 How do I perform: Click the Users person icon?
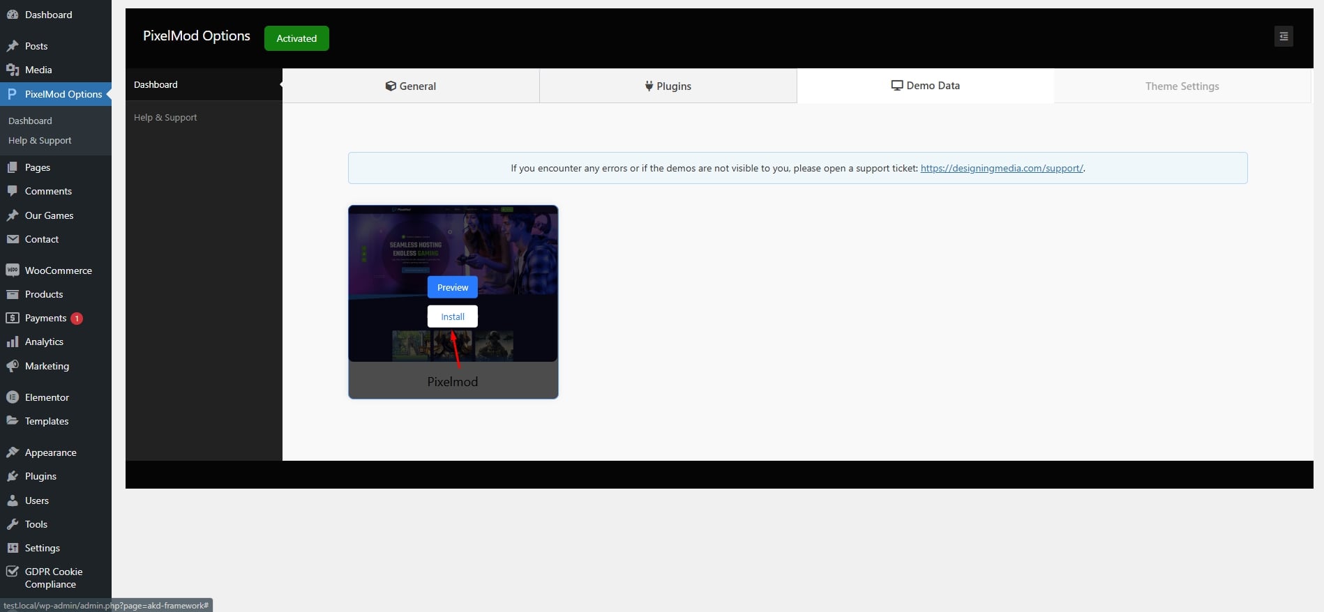(13, 500)
